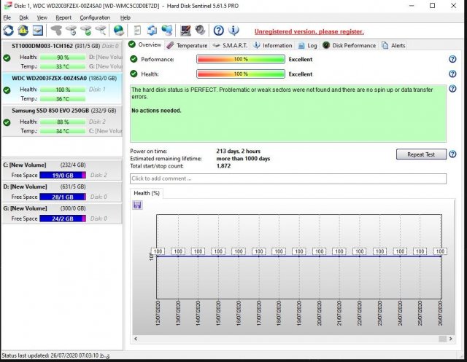The width and height of the screenshot is (467, 362).
Task: Click the C: volume free space bar
Action: [63, 176]
